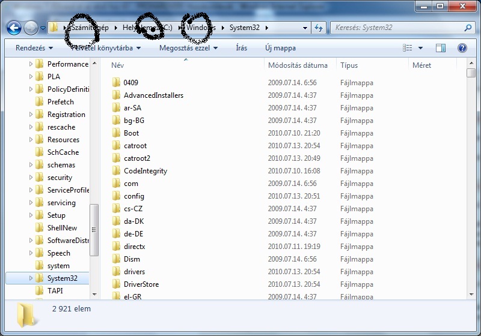481x336 pixels.
Task: Expand the Registration tree node
Action: [31, 115]
